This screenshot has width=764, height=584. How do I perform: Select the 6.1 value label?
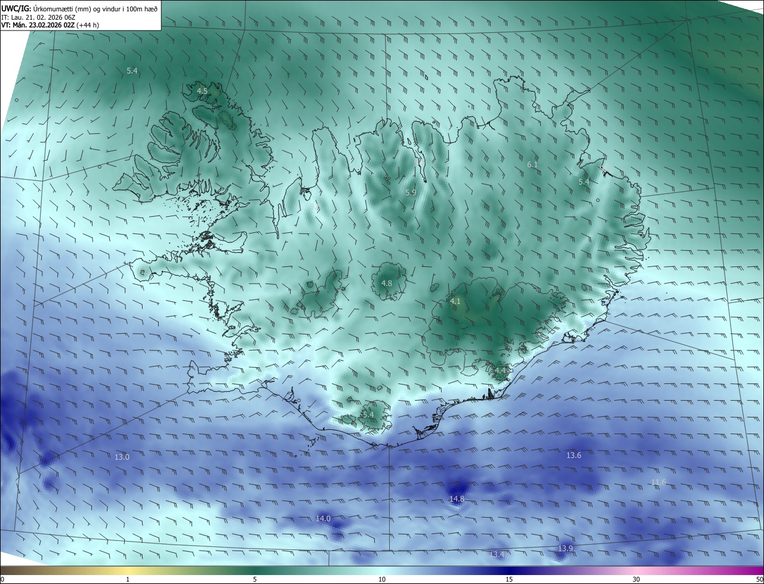click(x=532, y=164)
